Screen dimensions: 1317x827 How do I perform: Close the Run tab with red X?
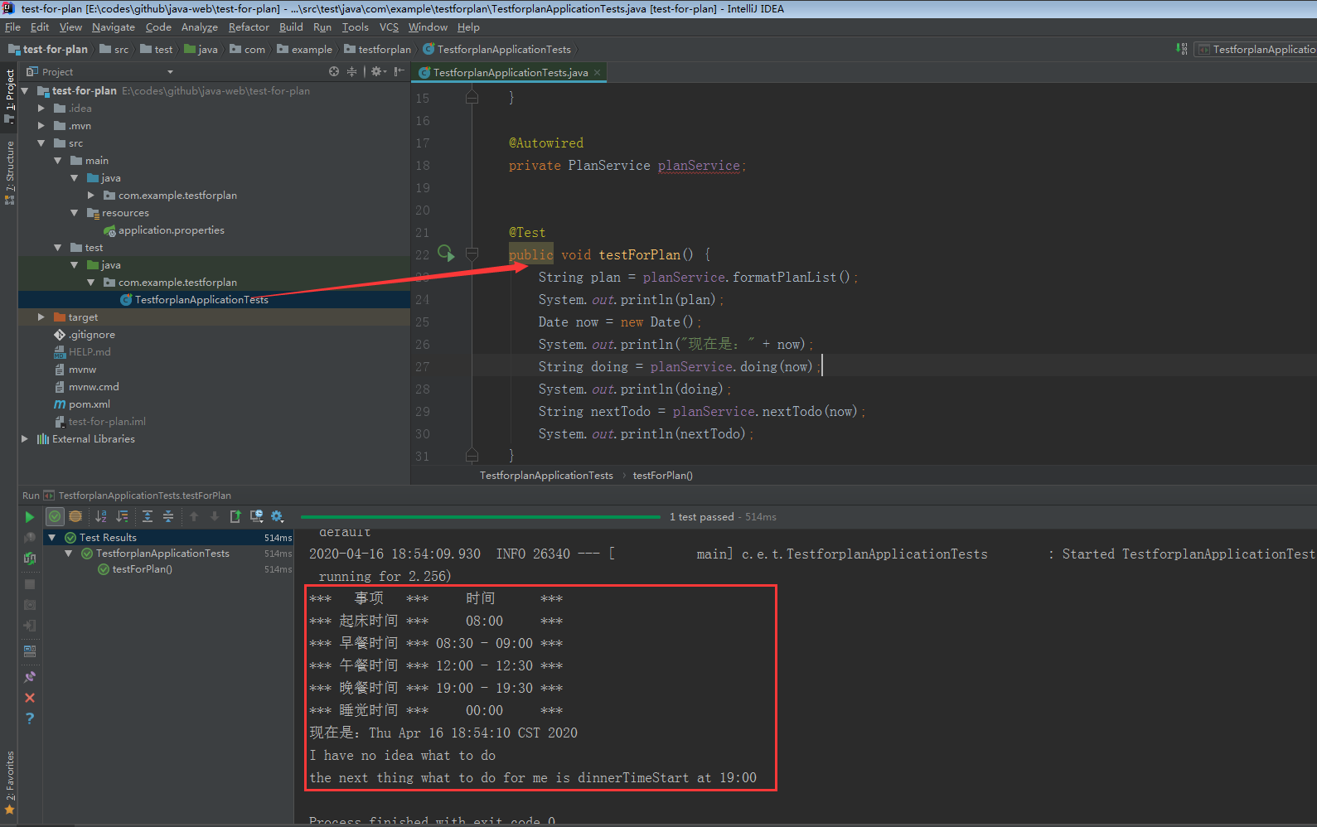coord(30,698)
